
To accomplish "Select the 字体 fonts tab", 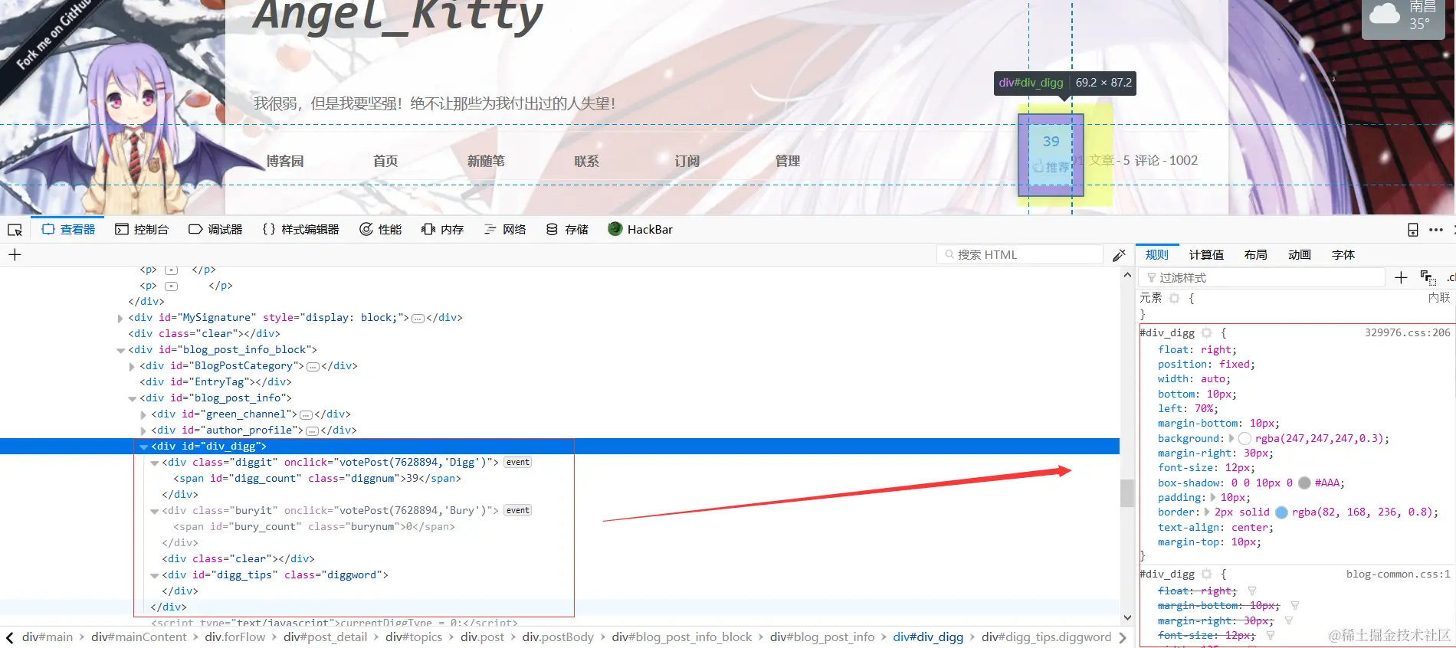I will (x=1343, y=254).
